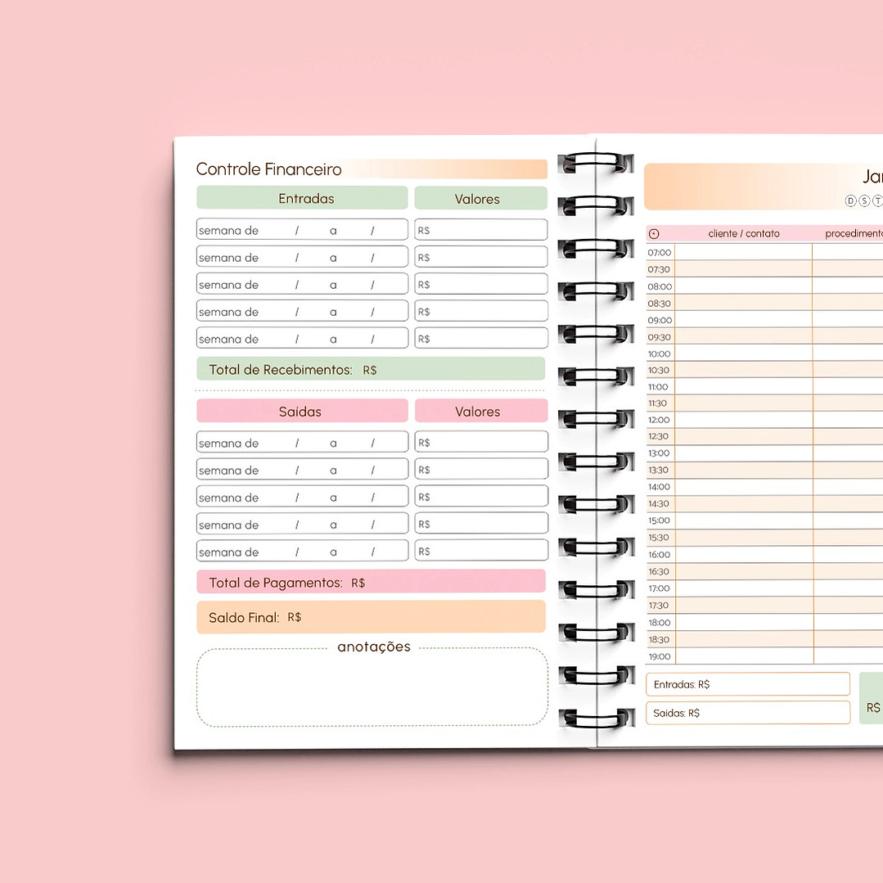Click last 'semana de' field under Saídas
883x883 pixels.
pyautogui.click(x=302, y=551)
